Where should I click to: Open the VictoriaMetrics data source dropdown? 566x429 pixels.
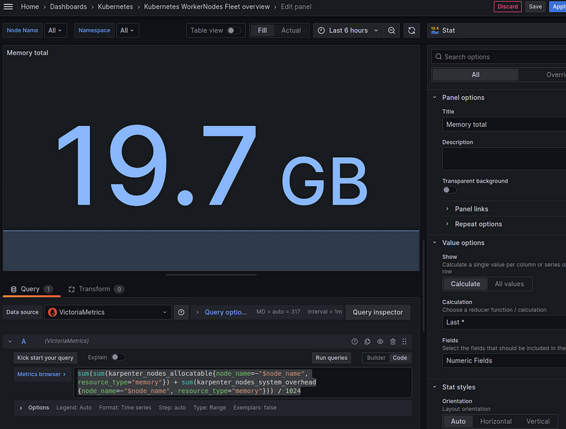point(108,312)
